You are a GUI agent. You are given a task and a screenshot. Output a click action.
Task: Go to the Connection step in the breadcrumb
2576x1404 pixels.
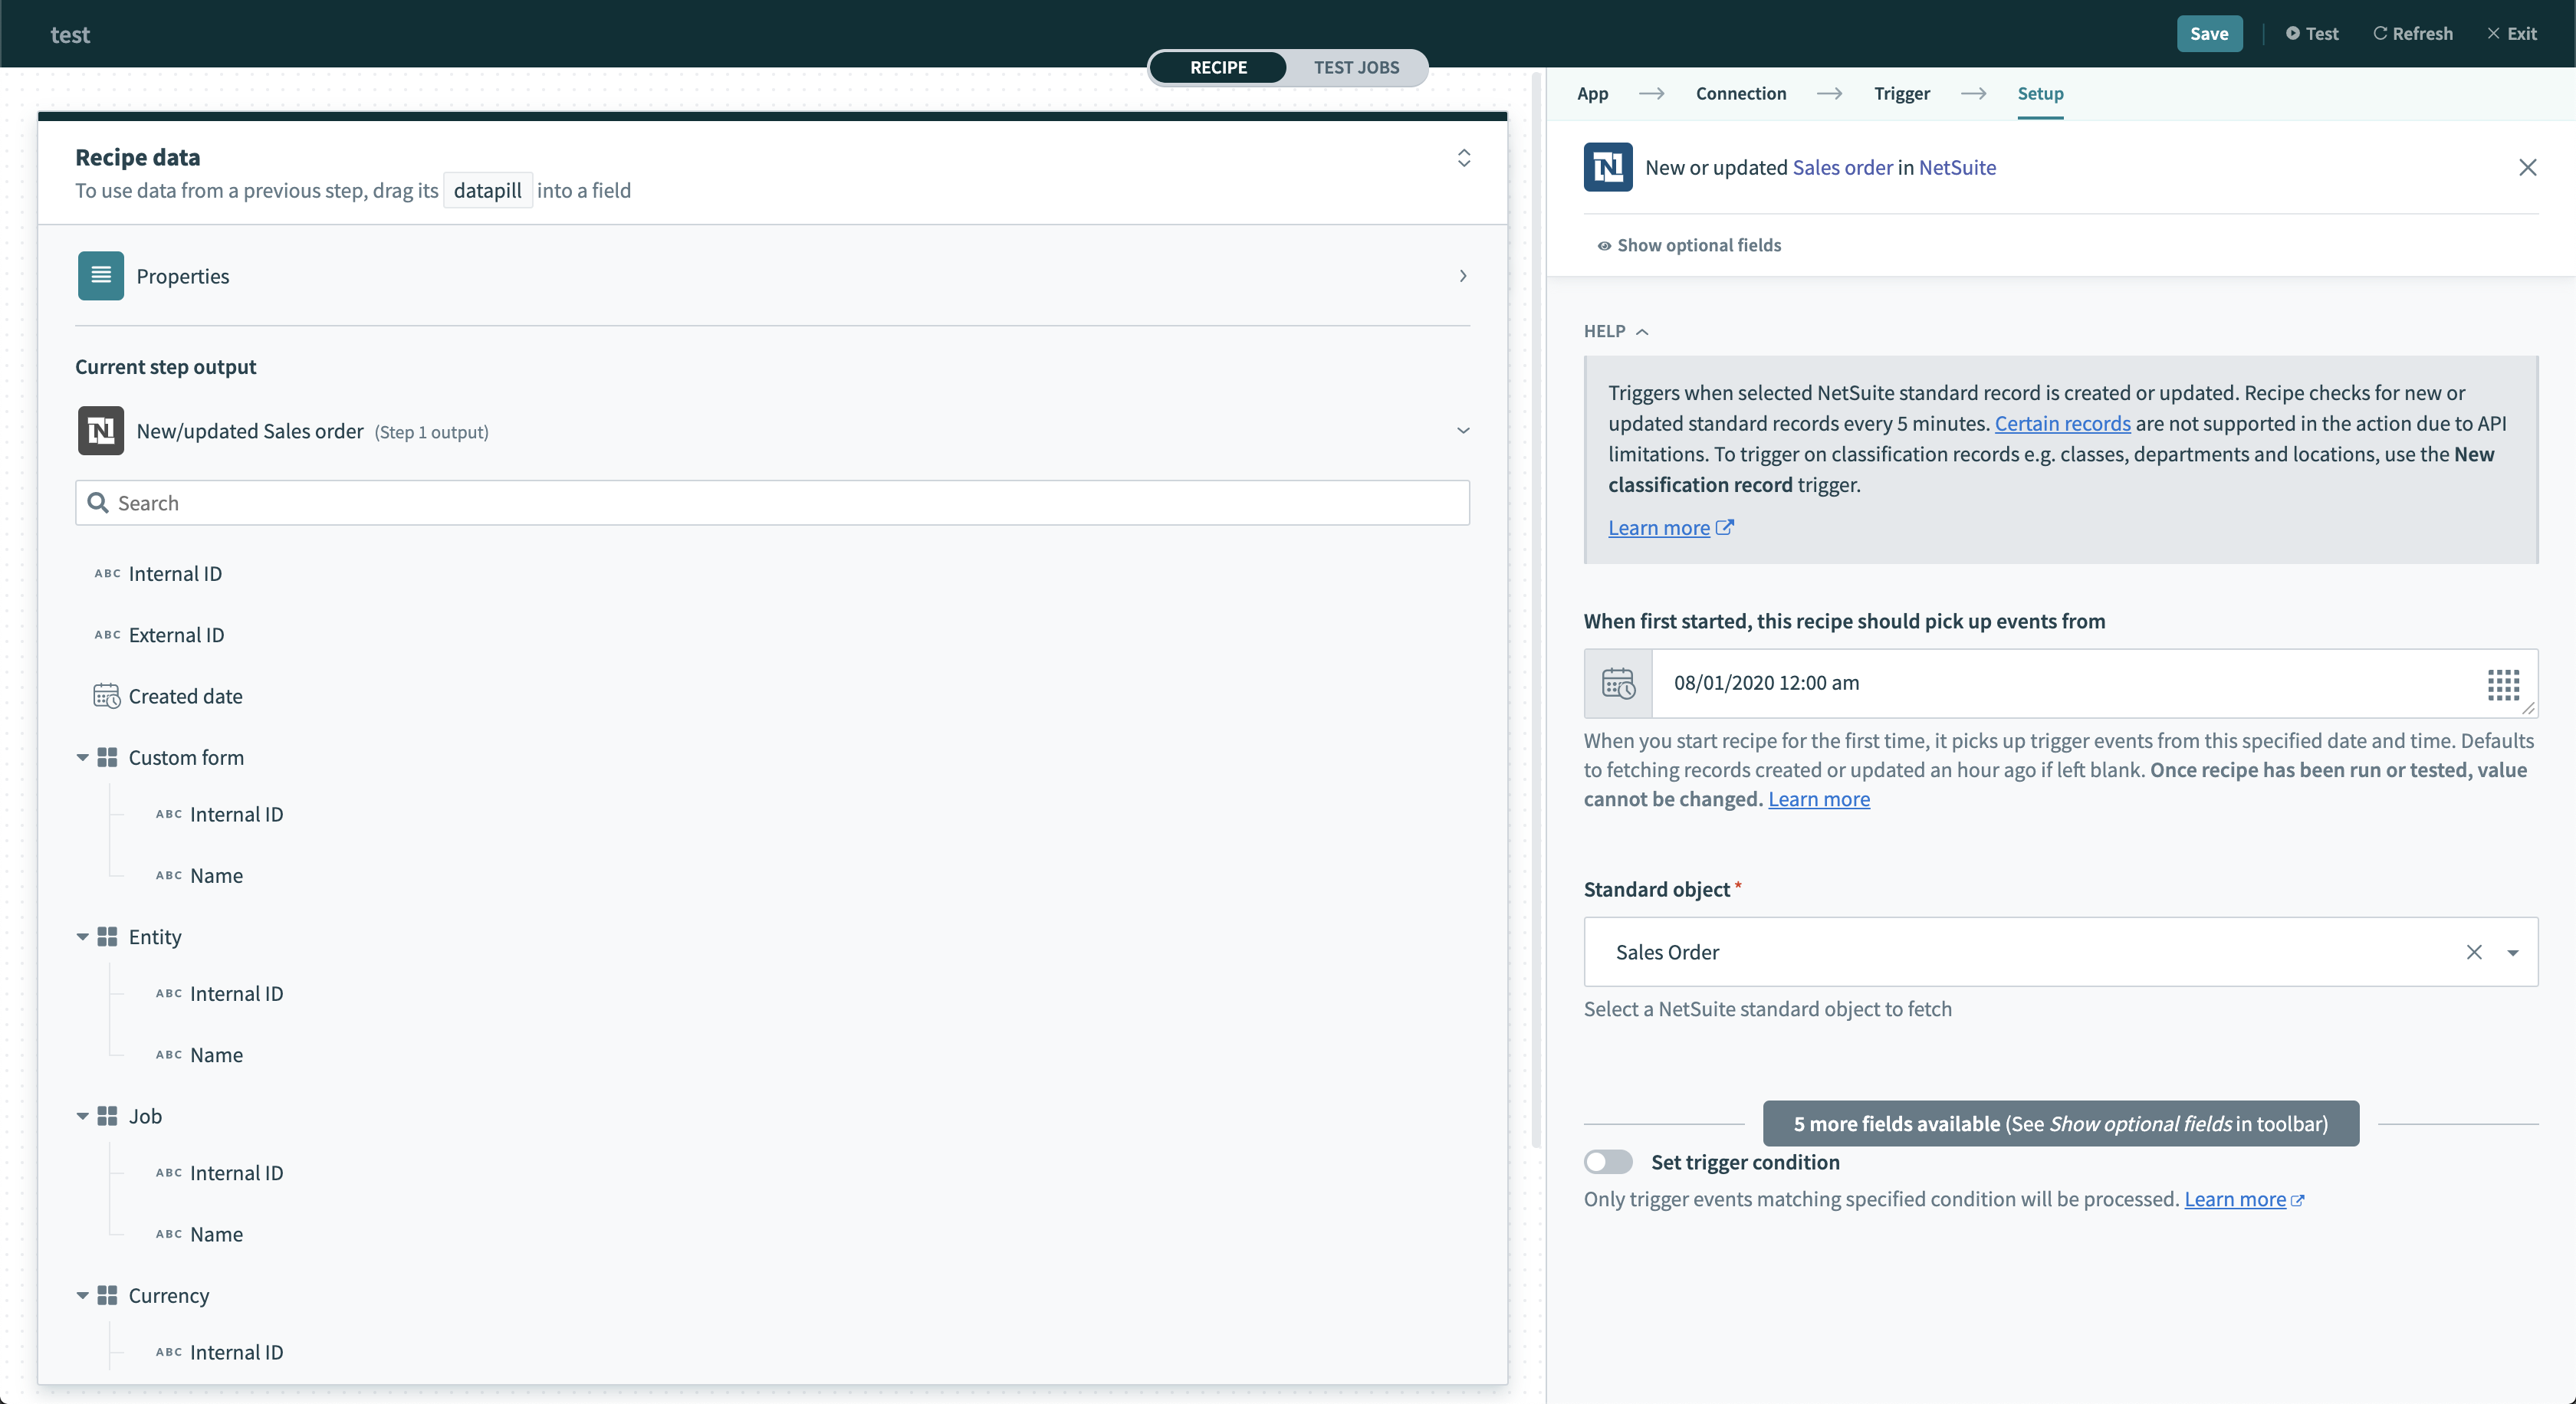pyautogui.click(x=1740, y=93)
